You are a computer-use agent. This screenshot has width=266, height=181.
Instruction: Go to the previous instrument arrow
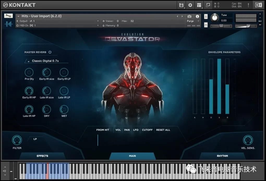177,16
